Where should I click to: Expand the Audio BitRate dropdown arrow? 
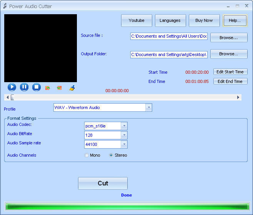(124, 135)
